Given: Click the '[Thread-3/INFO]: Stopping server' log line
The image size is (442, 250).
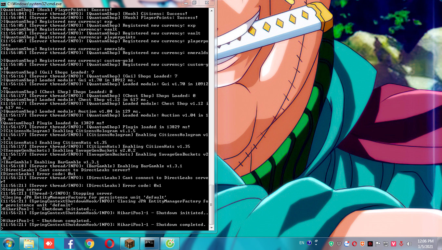Looking at the screenshot, I should click(x=57, y=193).
